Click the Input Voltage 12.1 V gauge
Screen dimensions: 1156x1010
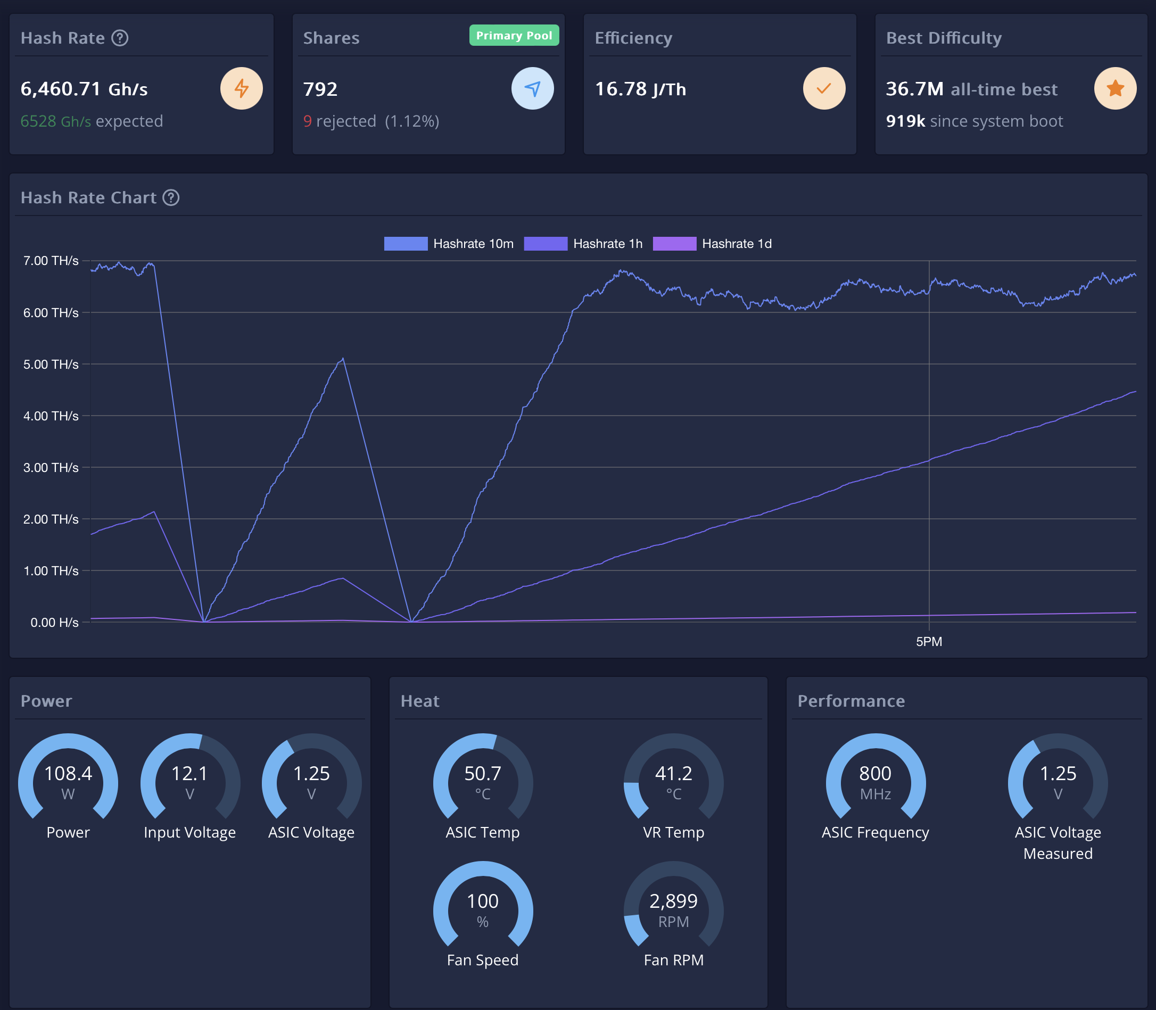tap(190, 781)
